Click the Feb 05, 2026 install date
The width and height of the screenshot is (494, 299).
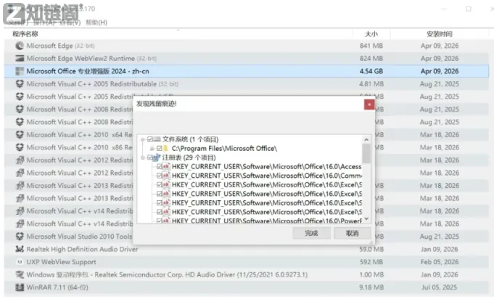[x=440, y=262]
